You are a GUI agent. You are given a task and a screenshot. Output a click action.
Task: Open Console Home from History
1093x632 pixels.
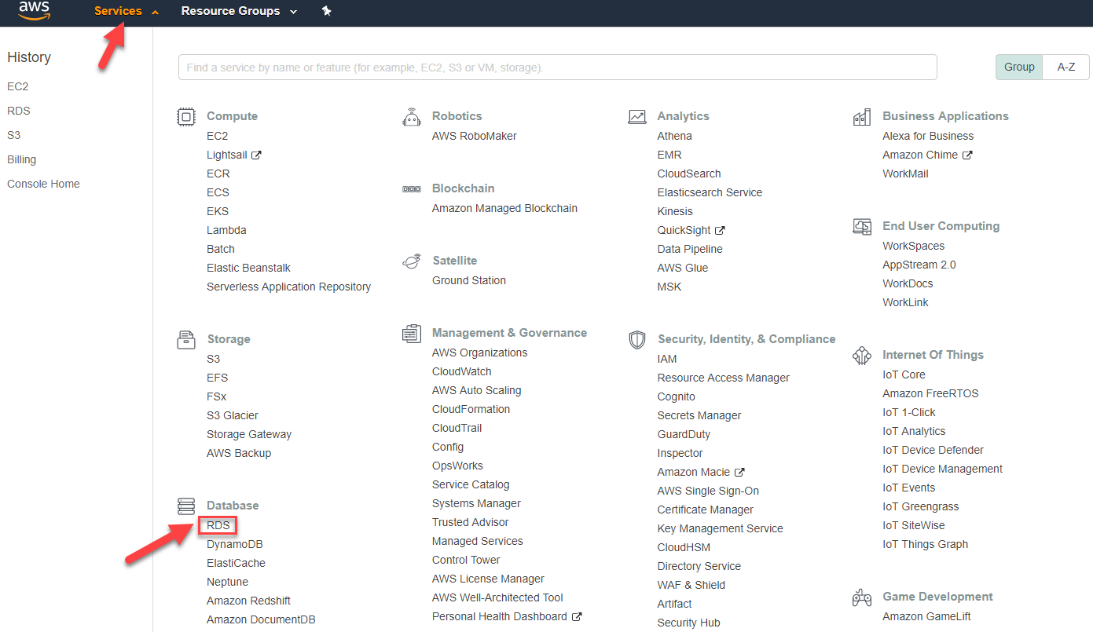(x=43, y=184)
